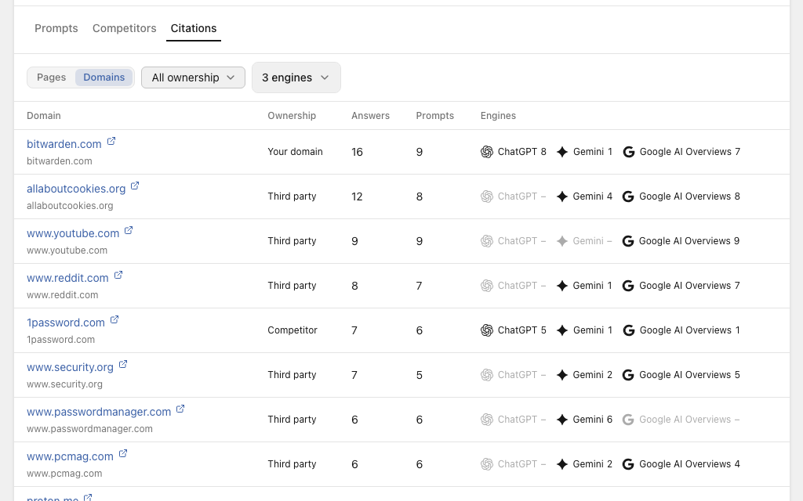The width and height of the screenshot is (803, 501).
Task: Click the Engines column header
Action: (x=498, y=116)
